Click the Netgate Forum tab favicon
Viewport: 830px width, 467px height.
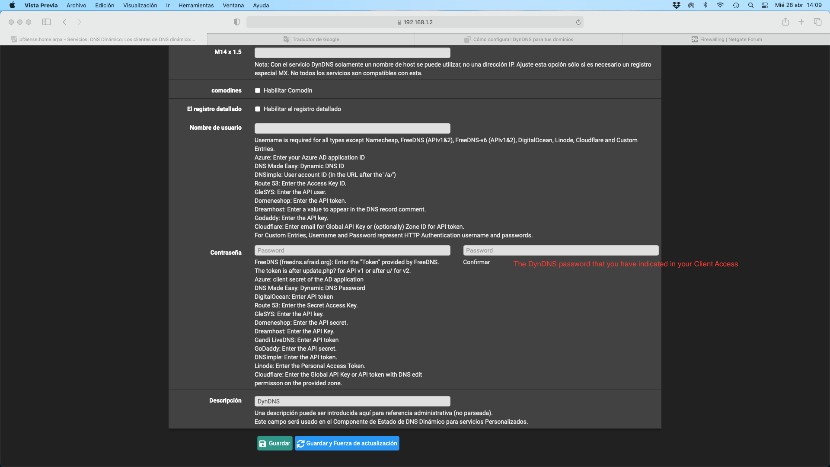pyautogui.click(x=694, y=39)
